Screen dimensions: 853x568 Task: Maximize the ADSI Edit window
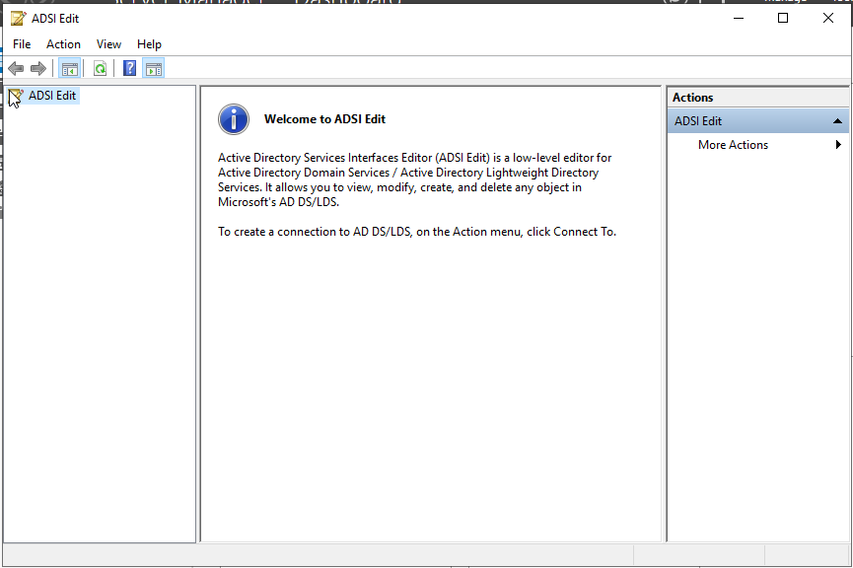pyautogui.click(x=783, y=18)
